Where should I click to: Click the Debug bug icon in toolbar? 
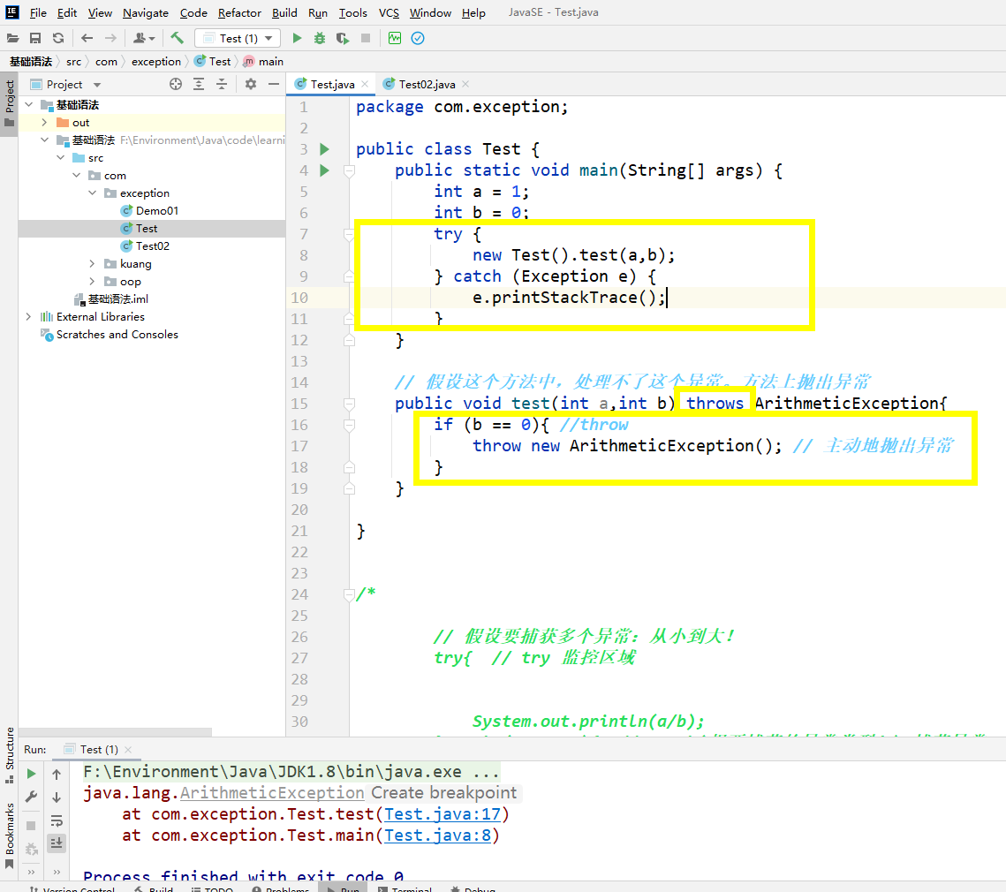coord(320,38)
